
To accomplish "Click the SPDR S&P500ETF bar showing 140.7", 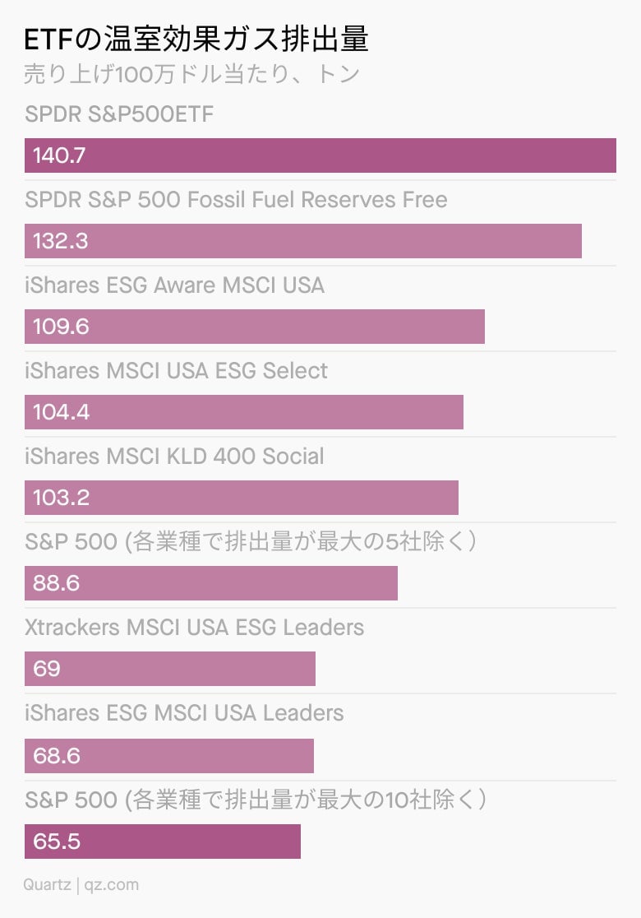I will coord(320,155).
